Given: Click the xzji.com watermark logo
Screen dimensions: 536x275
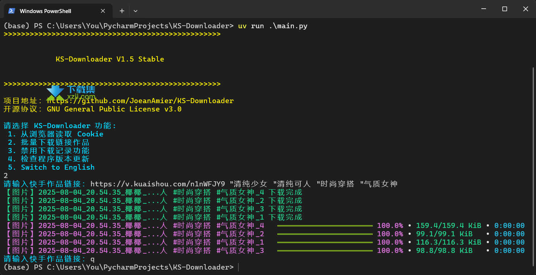Looking at the screenshot, I should 71,93.
